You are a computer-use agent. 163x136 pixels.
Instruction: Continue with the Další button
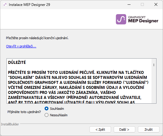coord(124,130)
